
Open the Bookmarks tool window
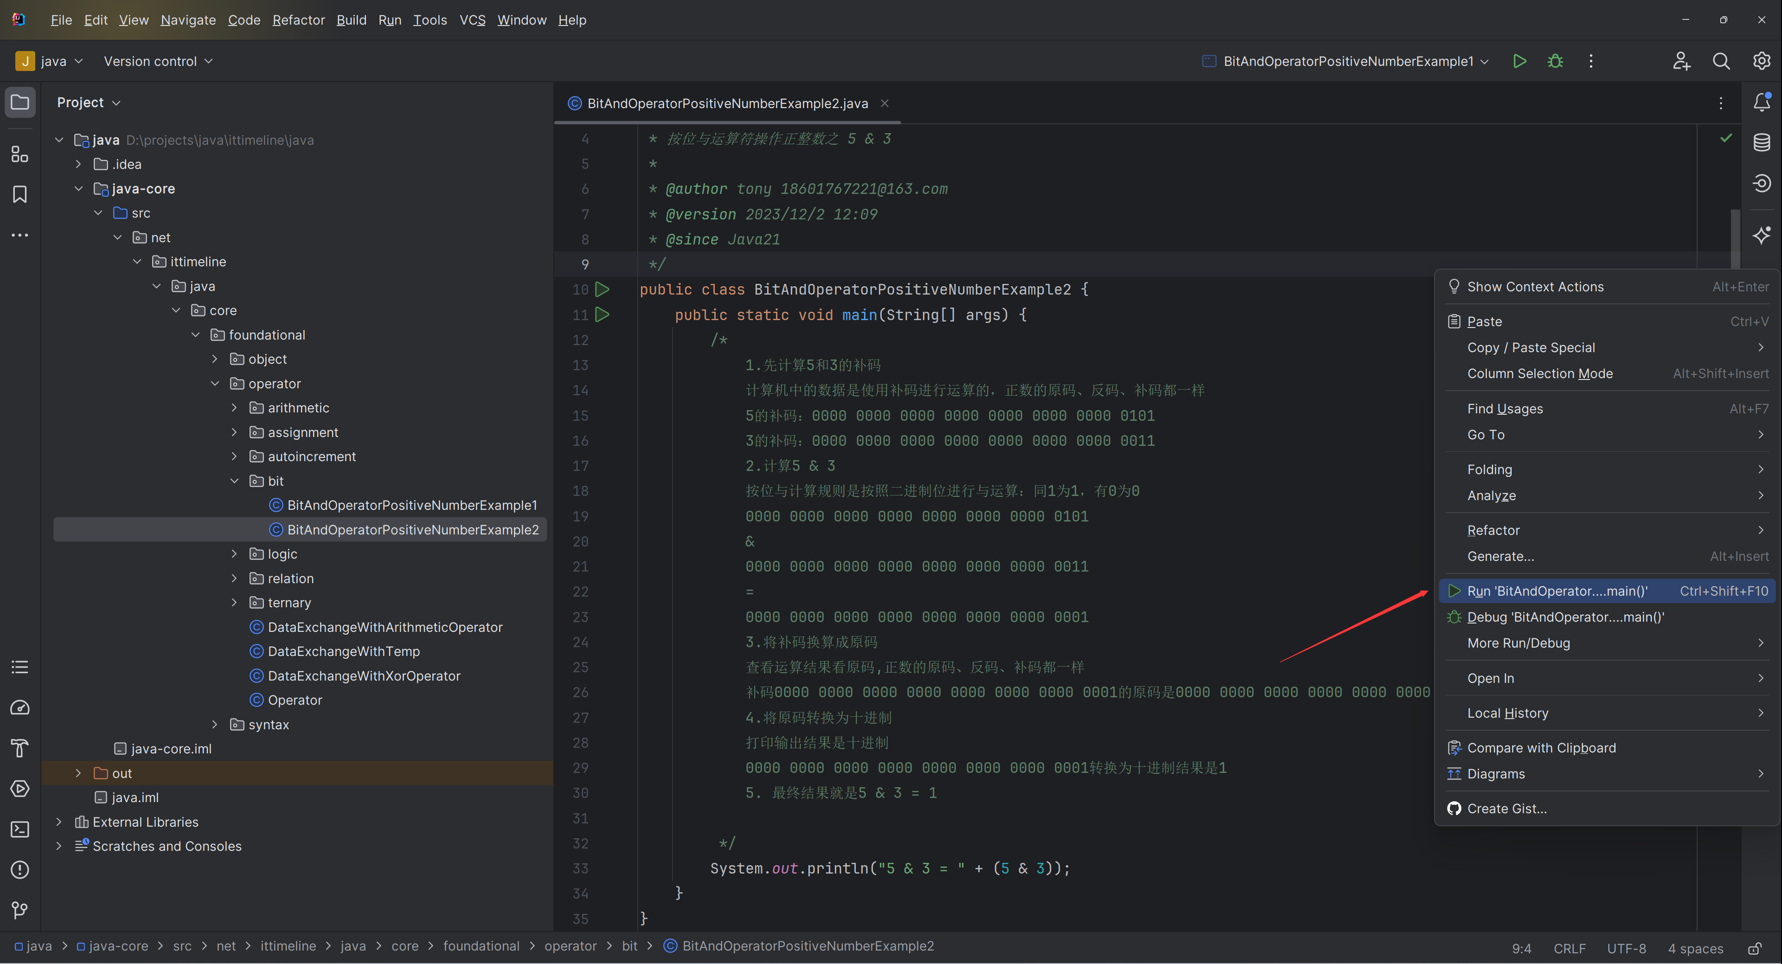(20, 194)
